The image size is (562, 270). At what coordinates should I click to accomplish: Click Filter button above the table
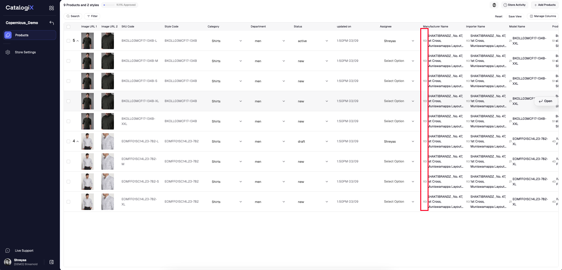coord(92,16)
